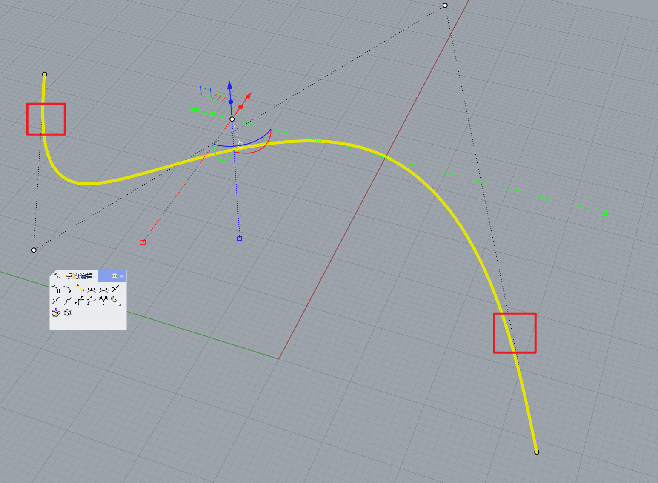Screen dimensions: 658x483
Task: Close the 点的编辑 floating toolbar
Action: click(122, 276)
